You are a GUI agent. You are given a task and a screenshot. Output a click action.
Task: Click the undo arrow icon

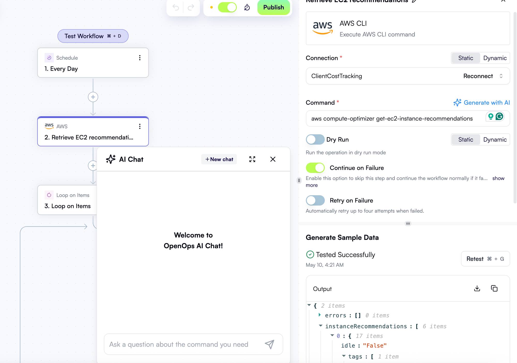click(x=176, y=7)
